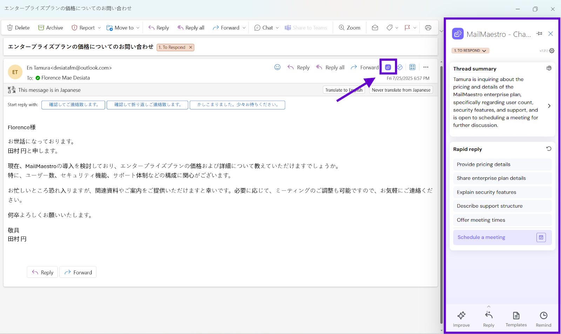Viewport: 561px width, 334px height.
Task: Choose 'Offer meeting times' rapid reply
Action: click(502, 220)
